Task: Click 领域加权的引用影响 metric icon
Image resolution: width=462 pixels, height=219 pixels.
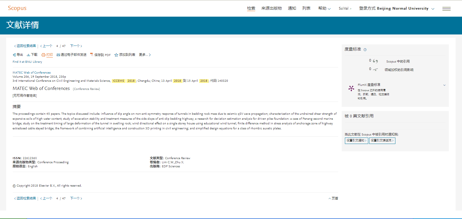Action: [x=376, y=69]
